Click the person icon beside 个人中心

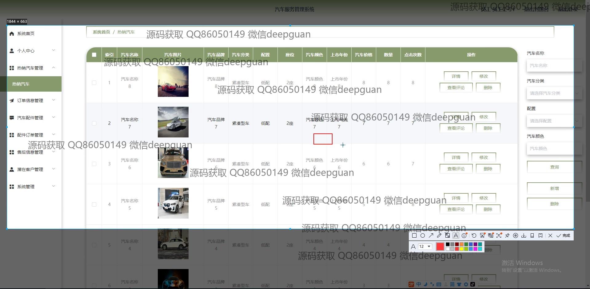click(12, 51)
